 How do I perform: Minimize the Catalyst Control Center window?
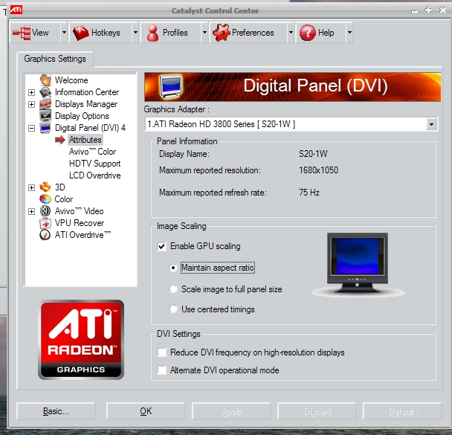pyautogui.click(x=414, y=11)
